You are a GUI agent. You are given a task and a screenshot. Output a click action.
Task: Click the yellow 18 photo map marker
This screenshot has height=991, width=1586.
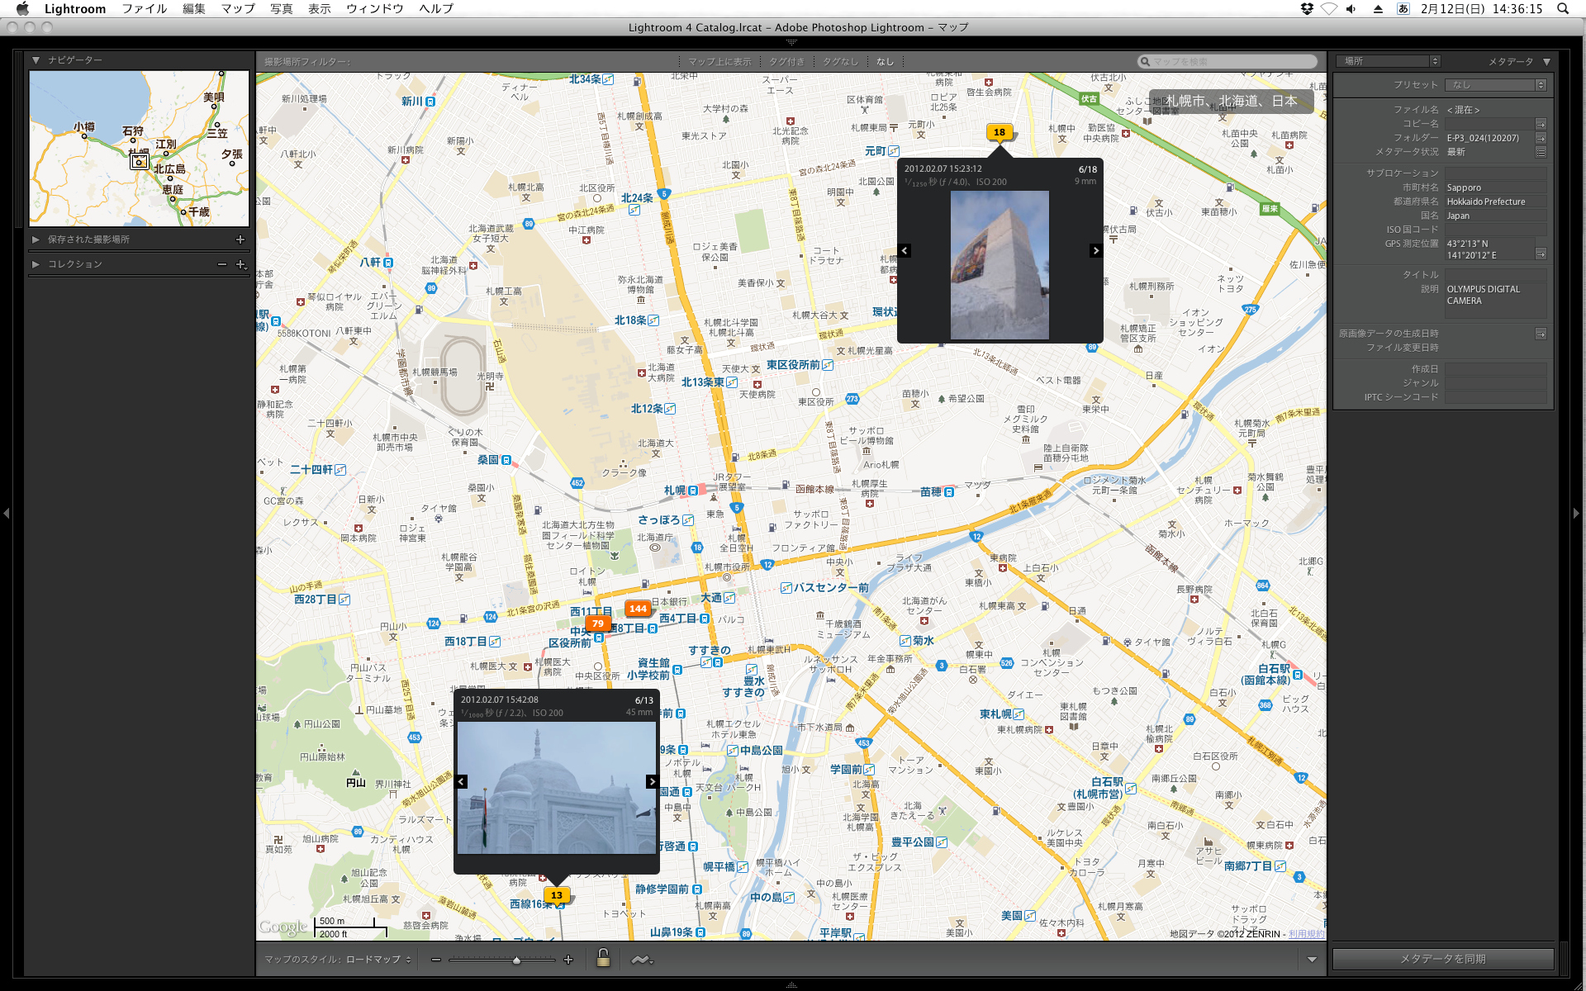[1000, 132]
